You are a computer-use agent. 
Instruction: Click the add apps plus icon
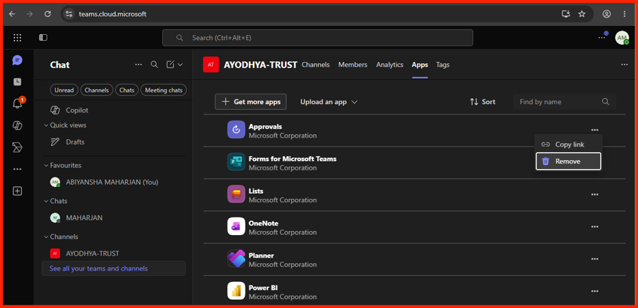click(17, 191)
